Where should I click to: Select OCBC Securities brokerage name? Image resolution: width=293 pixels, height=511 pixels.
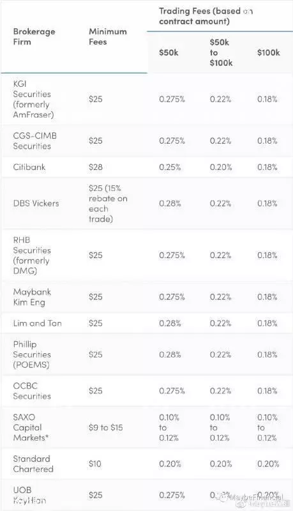[32, 391]
